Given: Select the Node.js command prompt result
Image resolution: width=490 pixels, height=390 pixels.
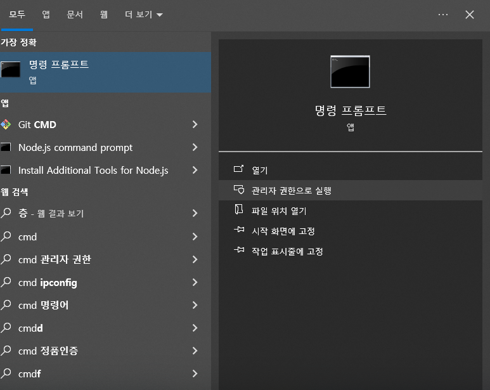Looking at the screenshot, I should point(105,147).
